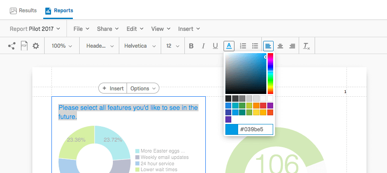Center align the text
This screenshot has height=173, width=387.
coord(280,46)
